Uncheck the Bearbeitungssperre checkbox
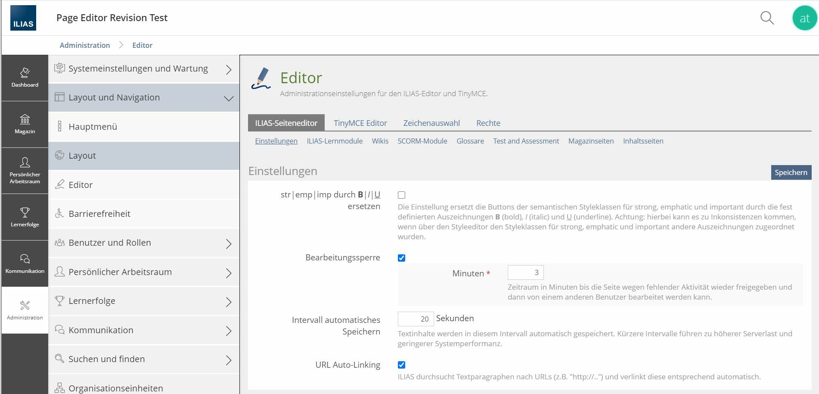 click(401, 258)
